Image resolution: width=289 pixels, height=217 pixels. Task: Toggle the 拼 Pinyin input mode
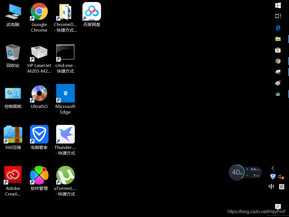pyautogui.click(x=282, y=187)
